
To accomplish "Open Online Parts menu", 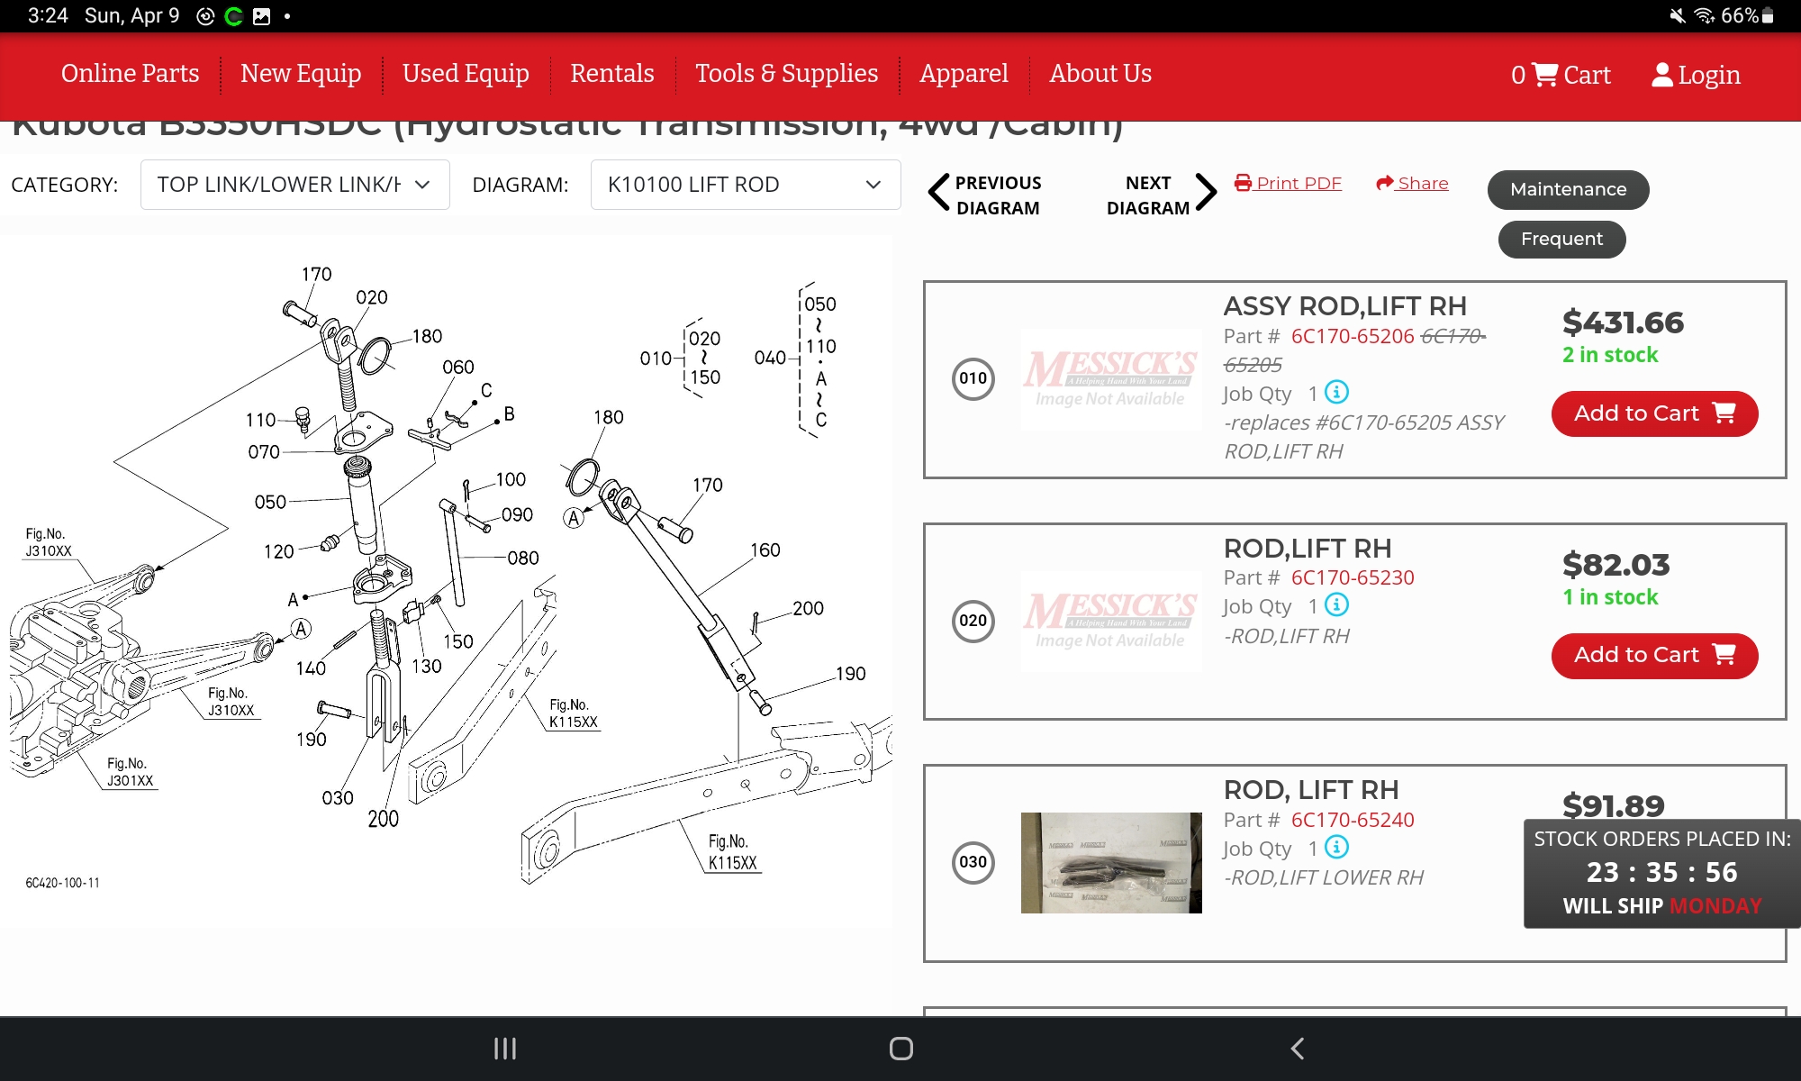I will coord(130,74).
